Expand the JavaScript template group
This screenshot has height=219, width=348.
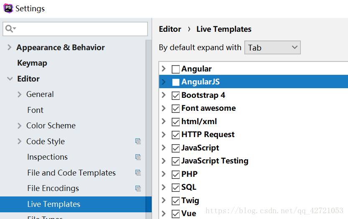(164, 148)
